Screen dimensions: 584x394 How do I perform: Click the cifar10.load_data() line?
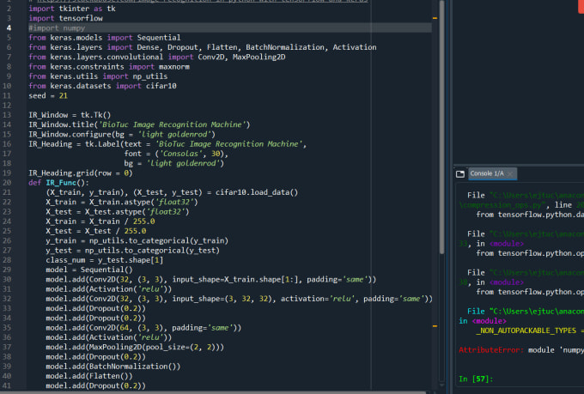tap(172, 192)
